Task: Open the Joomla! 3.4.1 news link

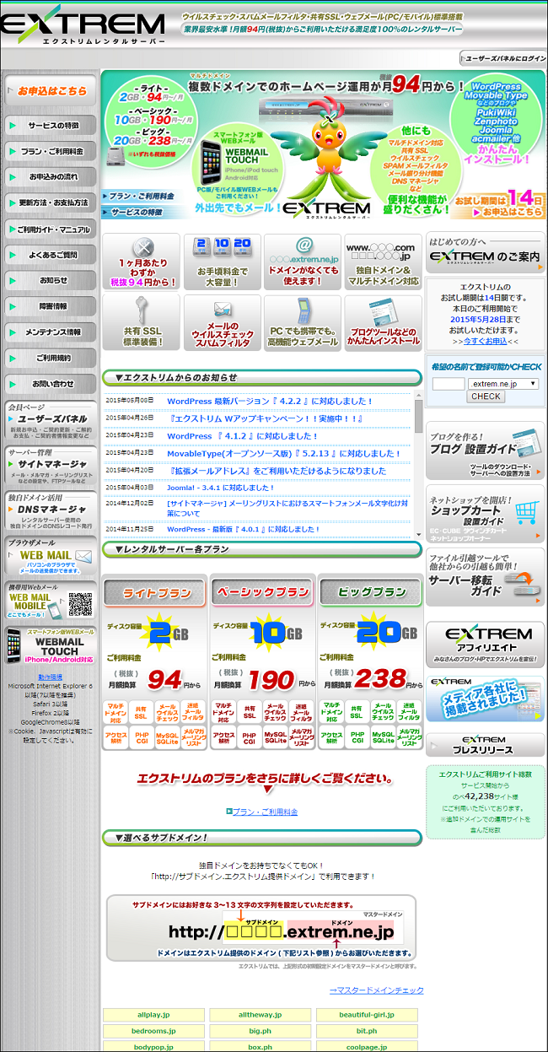Action: pos(221,488)
